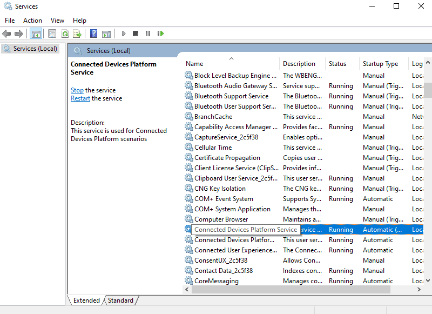Open the View menu
432x314 pixels.
[57, 21]
